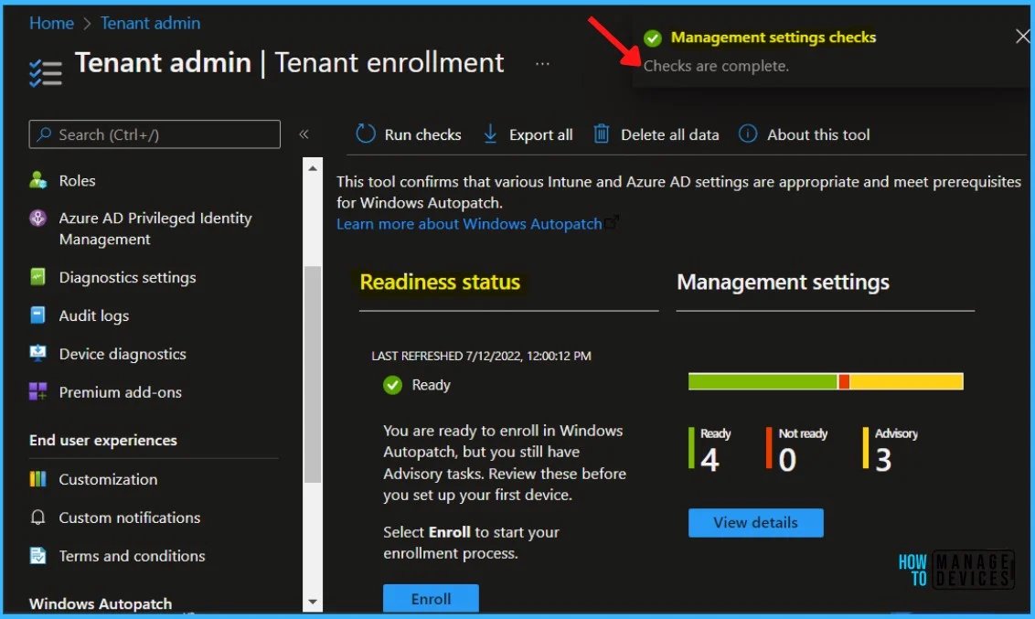Image resolution: width=1035 pixels, height=619 pixels.
Task: Click the Ready count 4
Action: click(x=710, y=460)
